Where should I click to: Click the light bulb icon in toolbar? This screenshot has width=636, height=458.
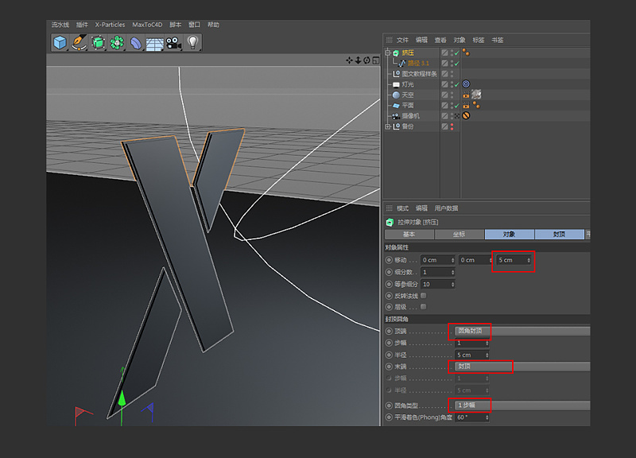coord(192,42)
